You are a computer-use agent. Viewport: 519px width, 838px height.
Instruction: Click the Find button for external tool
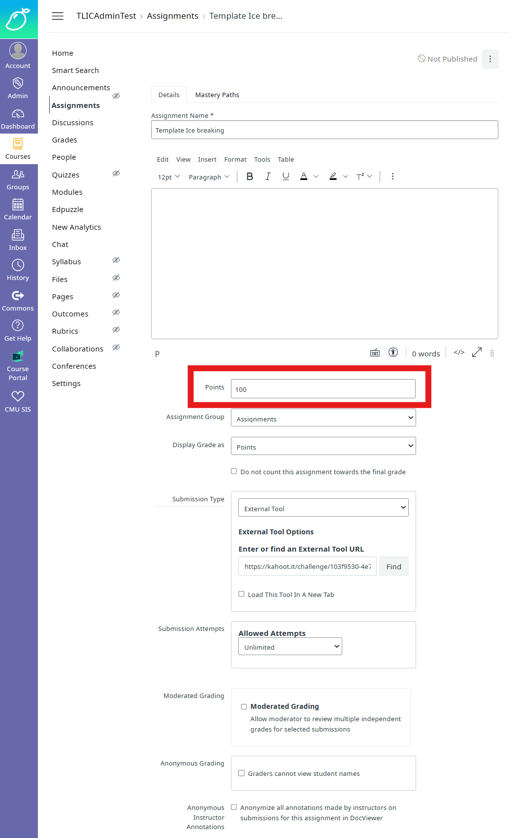pos(393,566)
